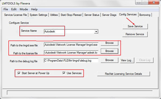The image size is (161, 99).
Task: Click the debug log path input field
Action: (71, 61)
